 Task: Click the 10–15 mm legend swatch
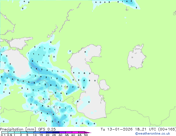click(x=37, y=132)
